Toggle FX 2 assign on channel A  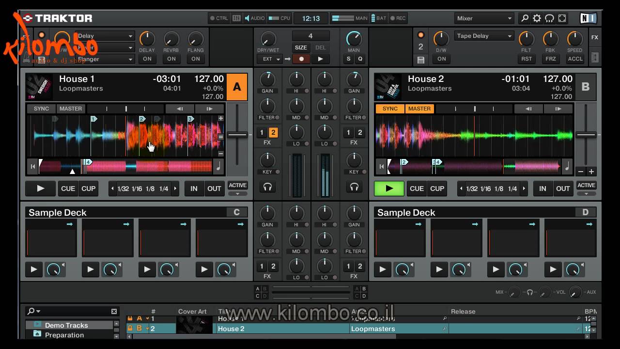[273, 133]
